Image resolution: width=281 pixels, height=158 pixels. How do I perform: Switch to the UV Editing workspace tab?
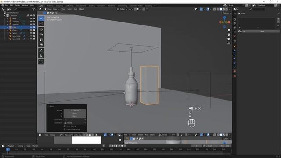(x=69, y=6)
